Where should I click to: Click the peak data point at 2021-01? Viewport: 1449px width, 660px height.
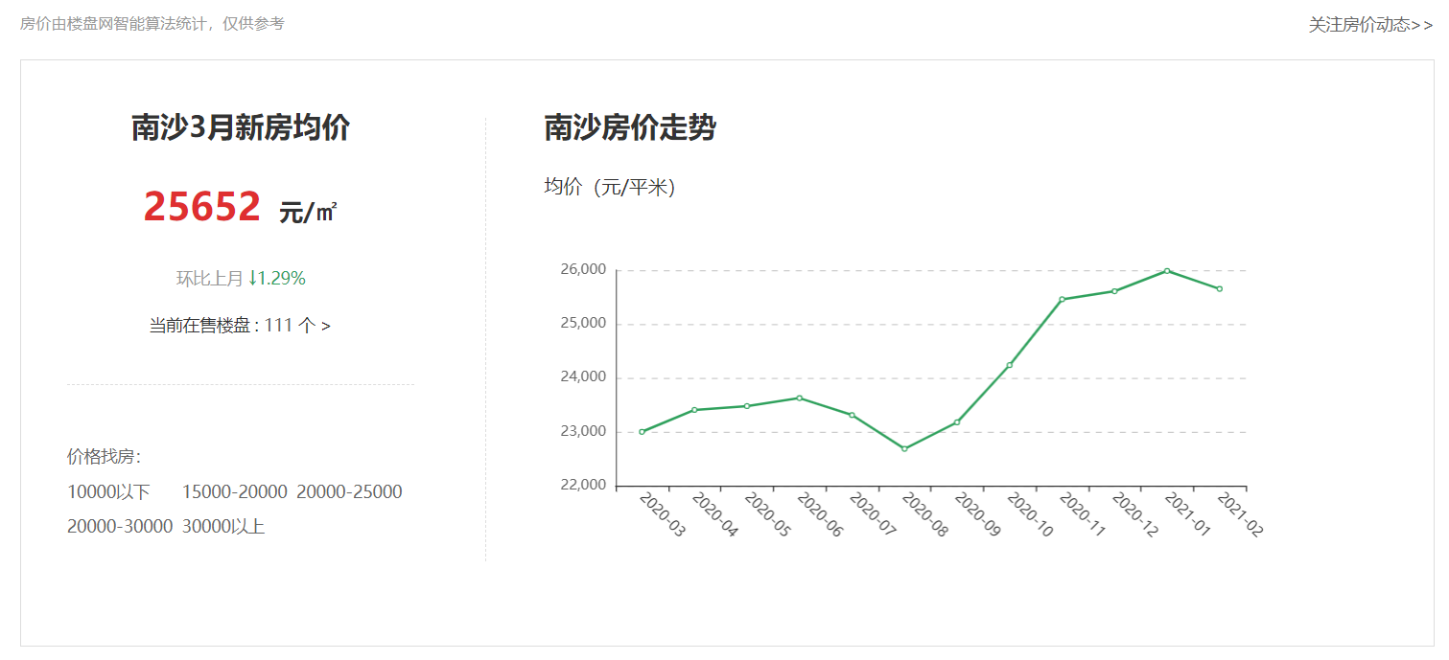pos(1167,271)
